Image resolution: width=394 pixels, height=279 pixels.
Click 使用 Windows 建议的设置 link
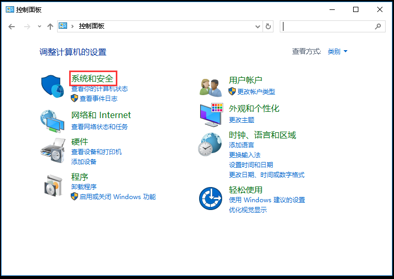tap(267, 200)
